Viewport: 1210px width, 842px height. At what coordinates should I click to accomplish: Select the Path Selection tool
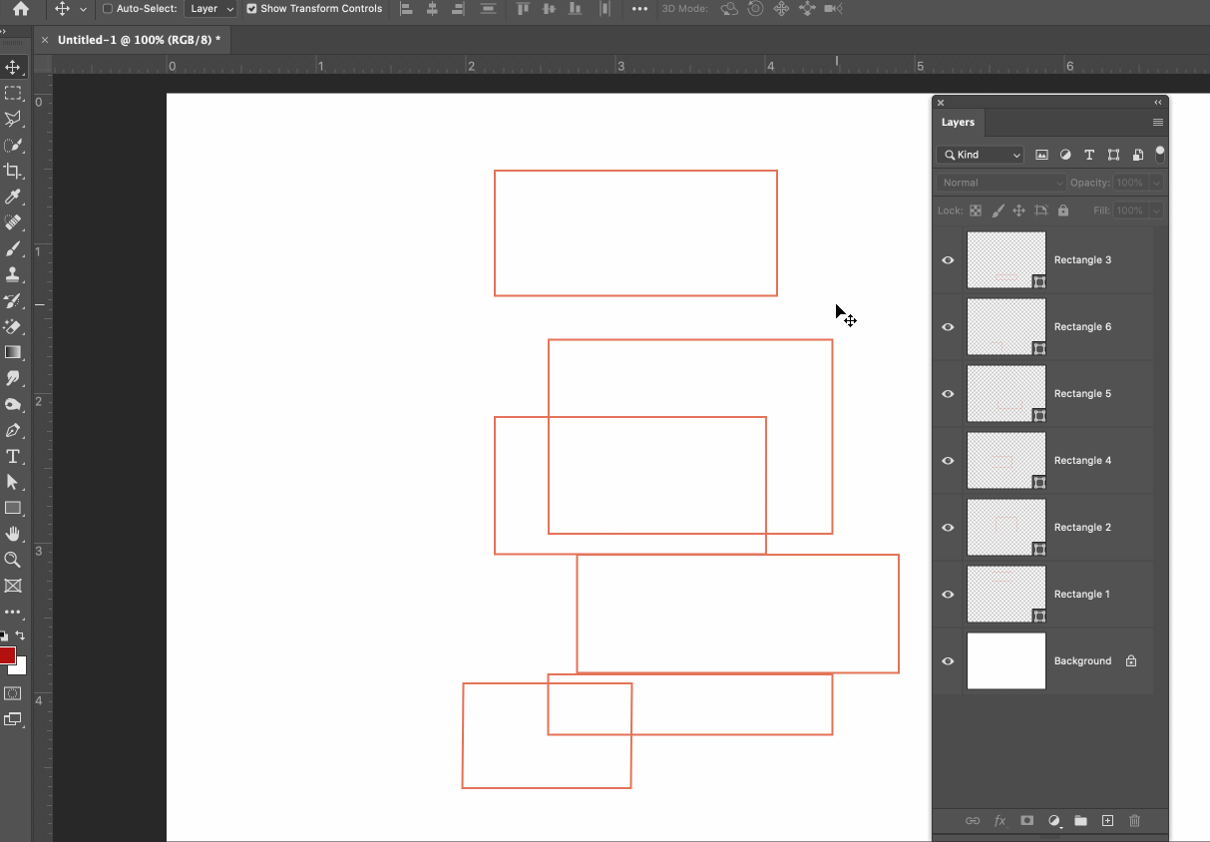[x=13, y=482]
